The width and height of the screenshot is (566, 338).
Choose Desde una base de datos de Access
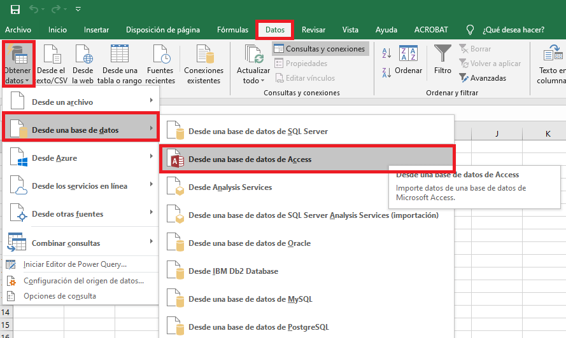click(x=250, y=159)
